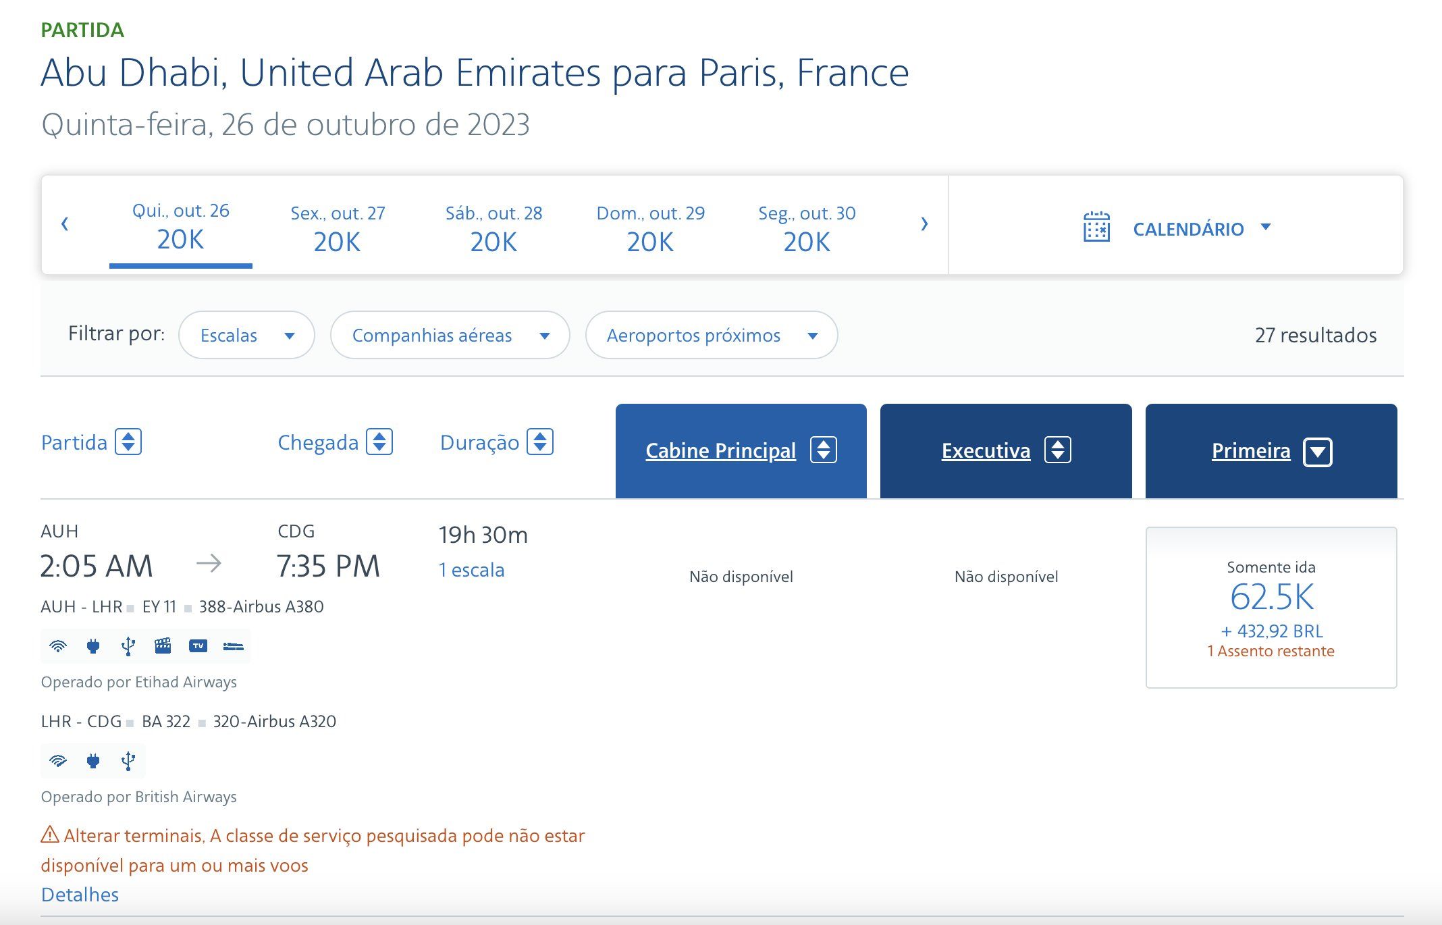Click the Duração sort label
The height and width of the screenshot is (925, 1442).
(479, 442)
